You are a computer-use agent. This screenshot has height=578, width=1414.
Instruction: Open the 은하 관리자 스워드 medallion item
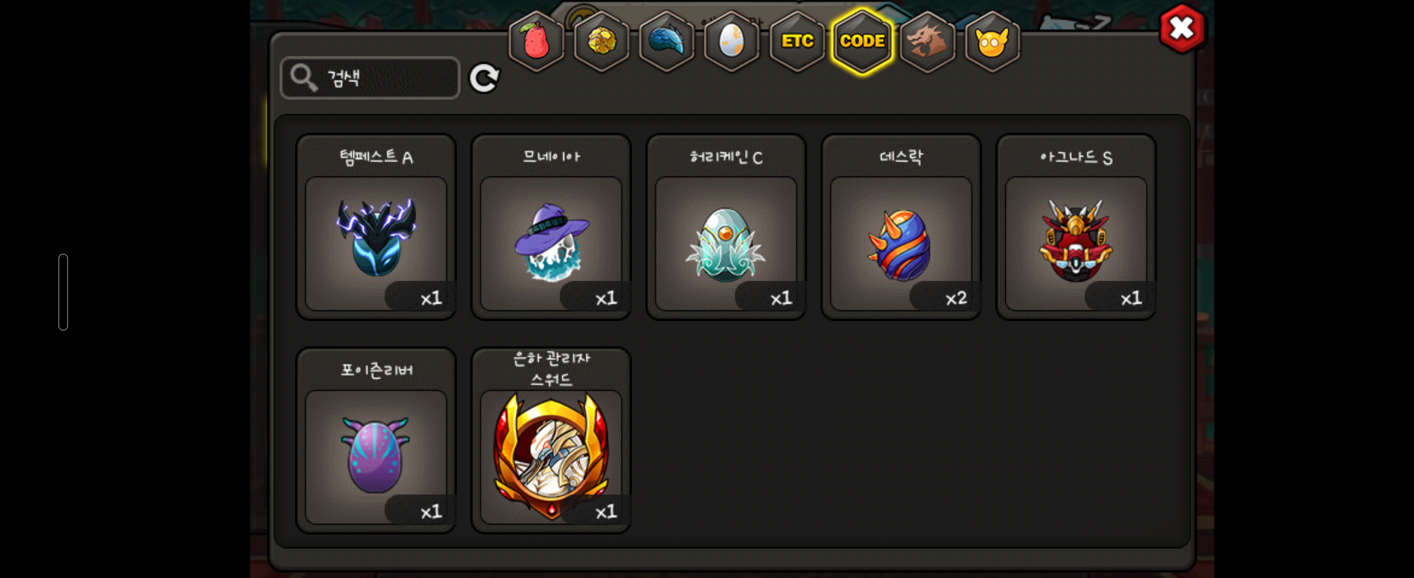click(x=551, y=440)
